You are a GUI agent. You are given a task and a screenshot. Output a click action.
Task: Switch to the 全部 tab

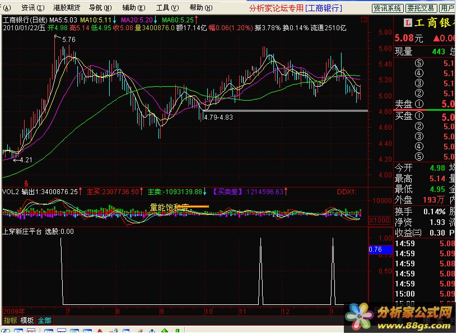(x=44, y=321)
